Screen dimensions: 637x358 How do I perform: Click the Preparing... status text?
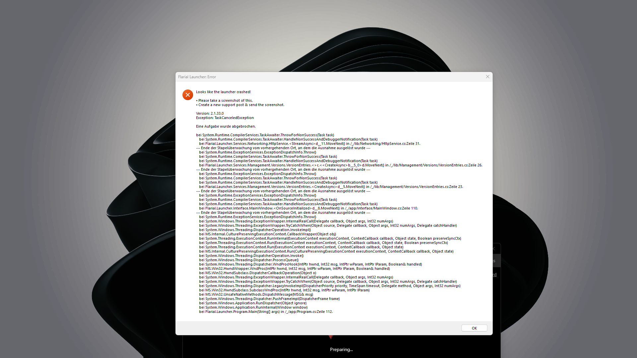click(341, 349)
